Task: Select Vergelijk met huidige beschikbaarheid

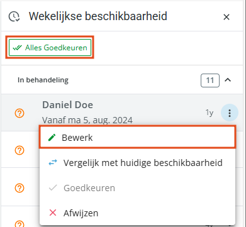Action: (143, 163)
